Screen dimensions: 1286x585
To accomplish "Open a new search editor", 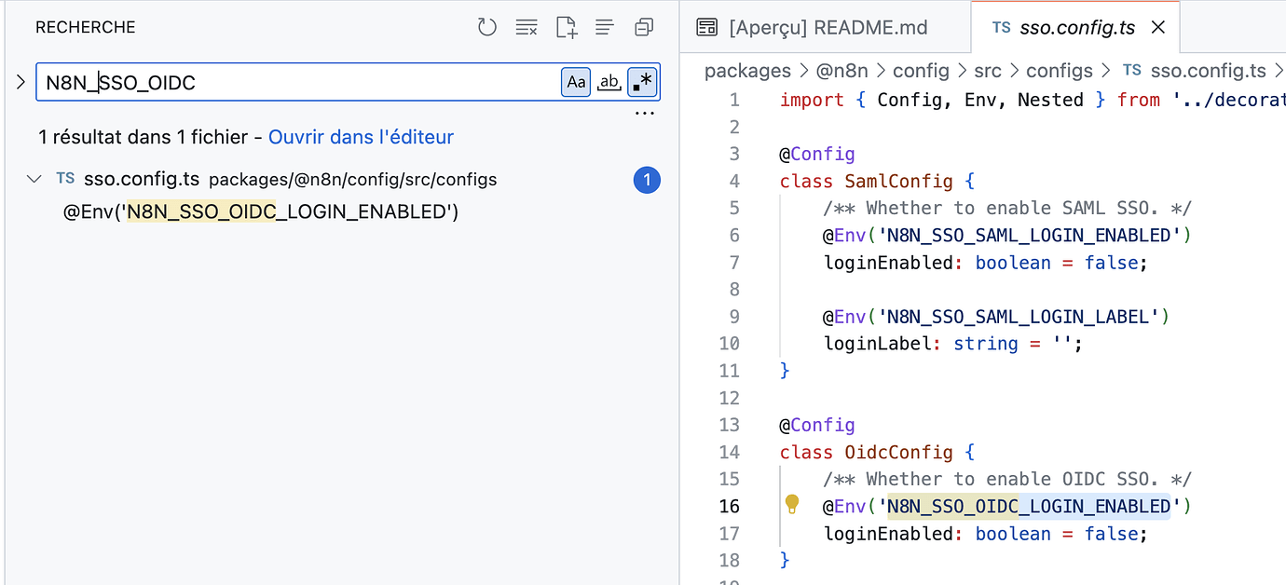I will point(566,27).
